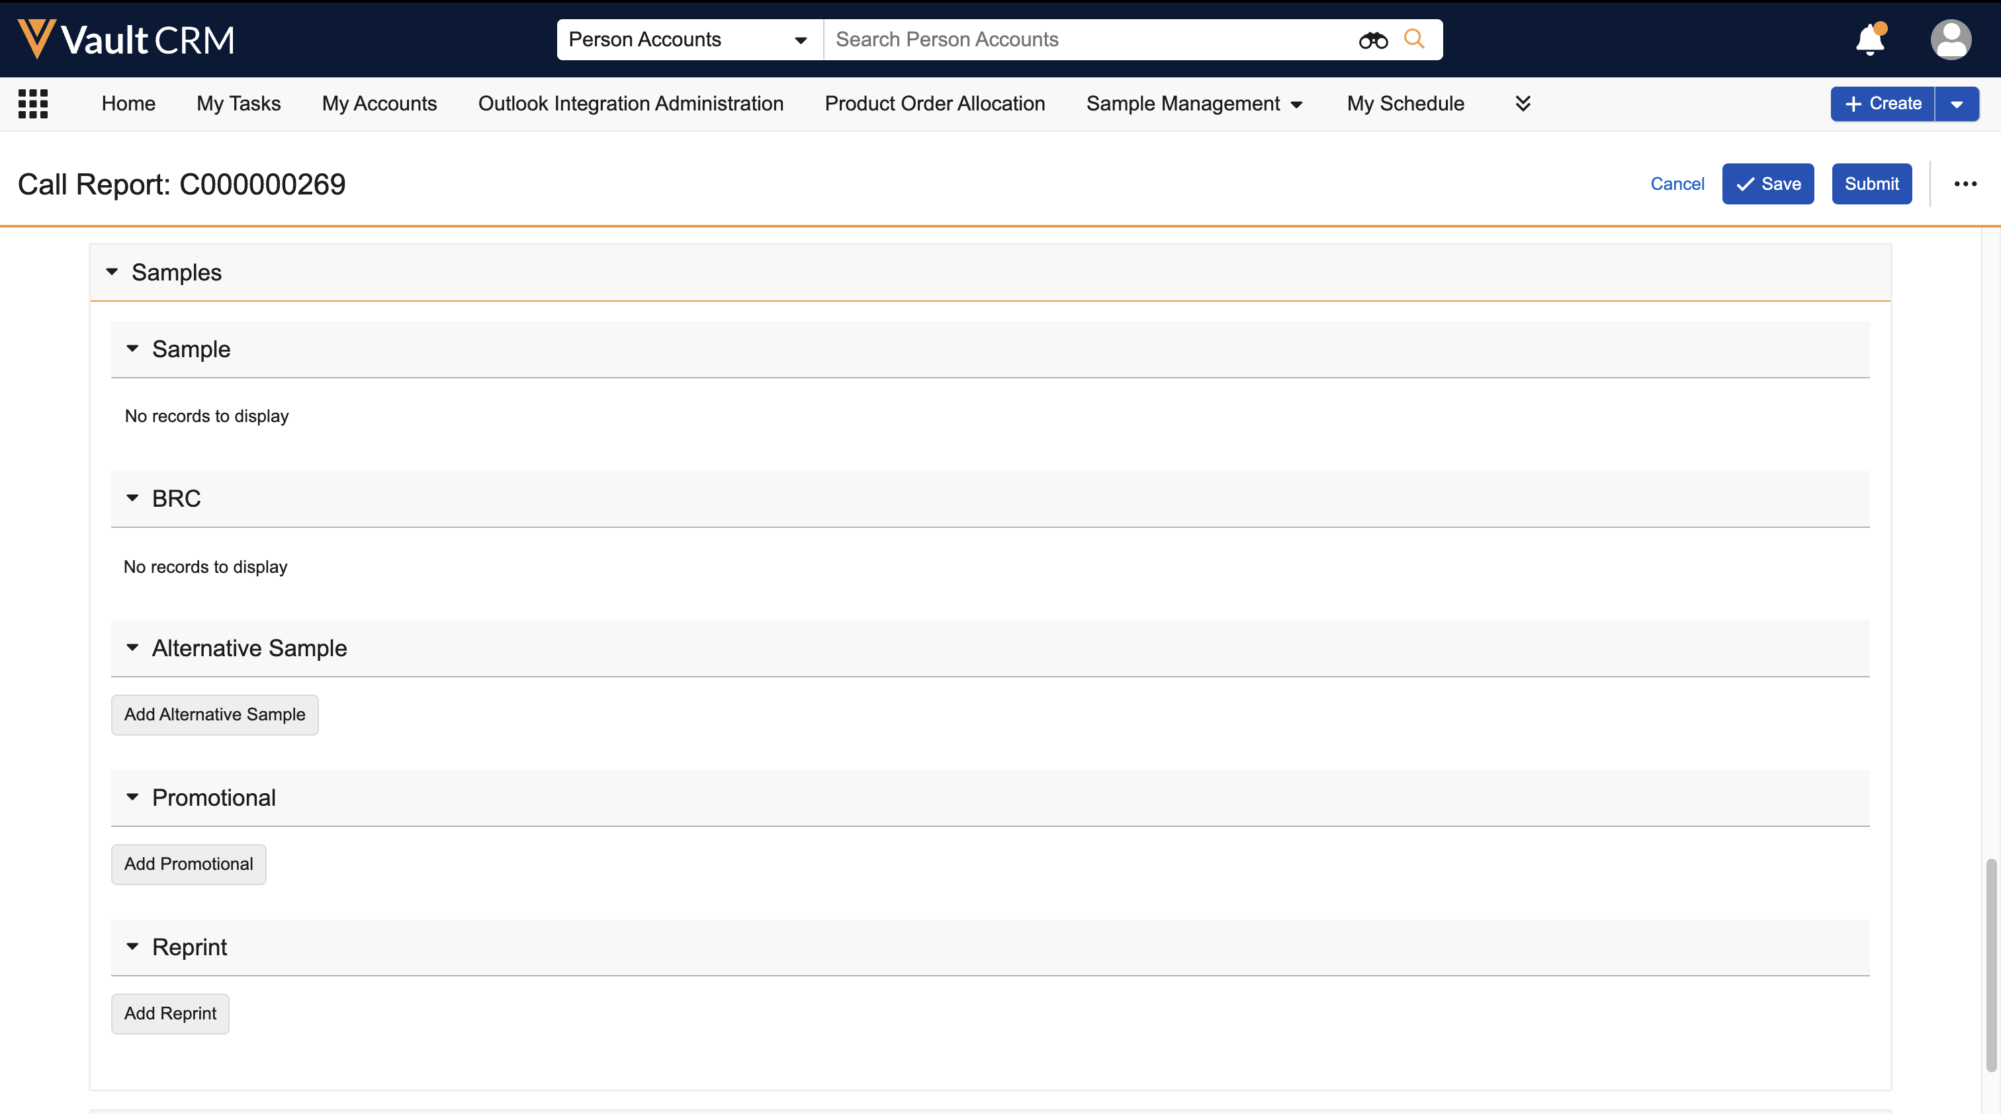Open the Create button dropdown arrow
Viewport: 2001px width, 1114px height.
click(1957, 104)
